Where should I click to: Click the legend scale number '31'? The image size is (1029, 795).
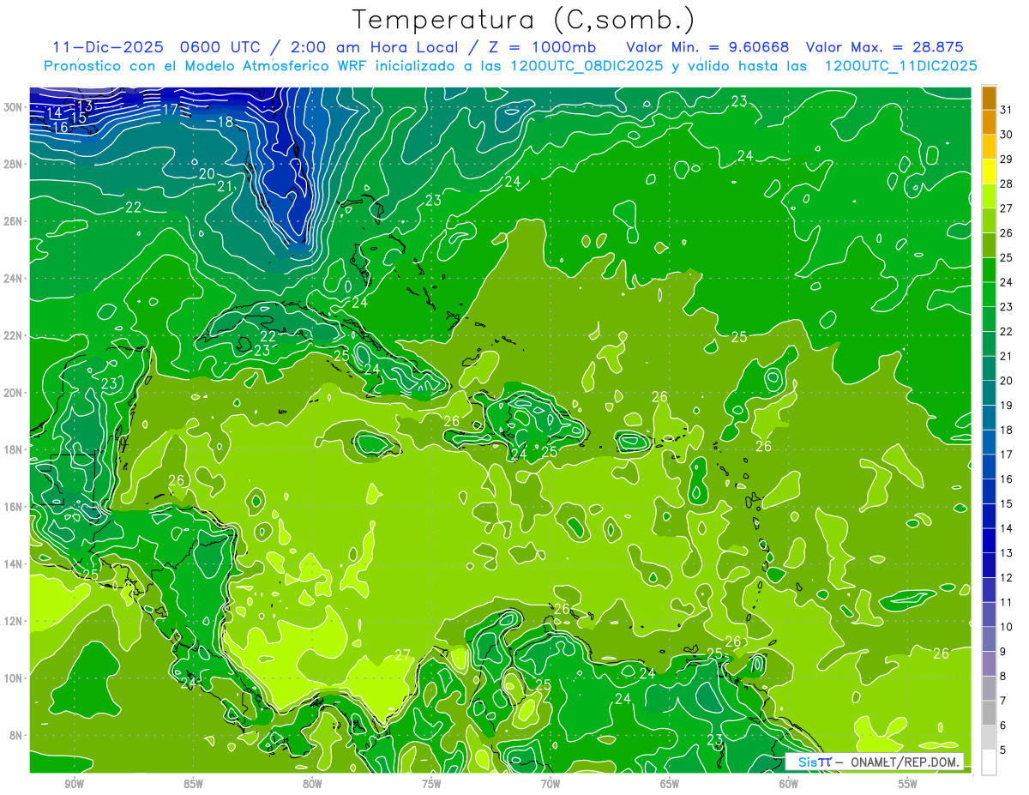coord(1007,110)
